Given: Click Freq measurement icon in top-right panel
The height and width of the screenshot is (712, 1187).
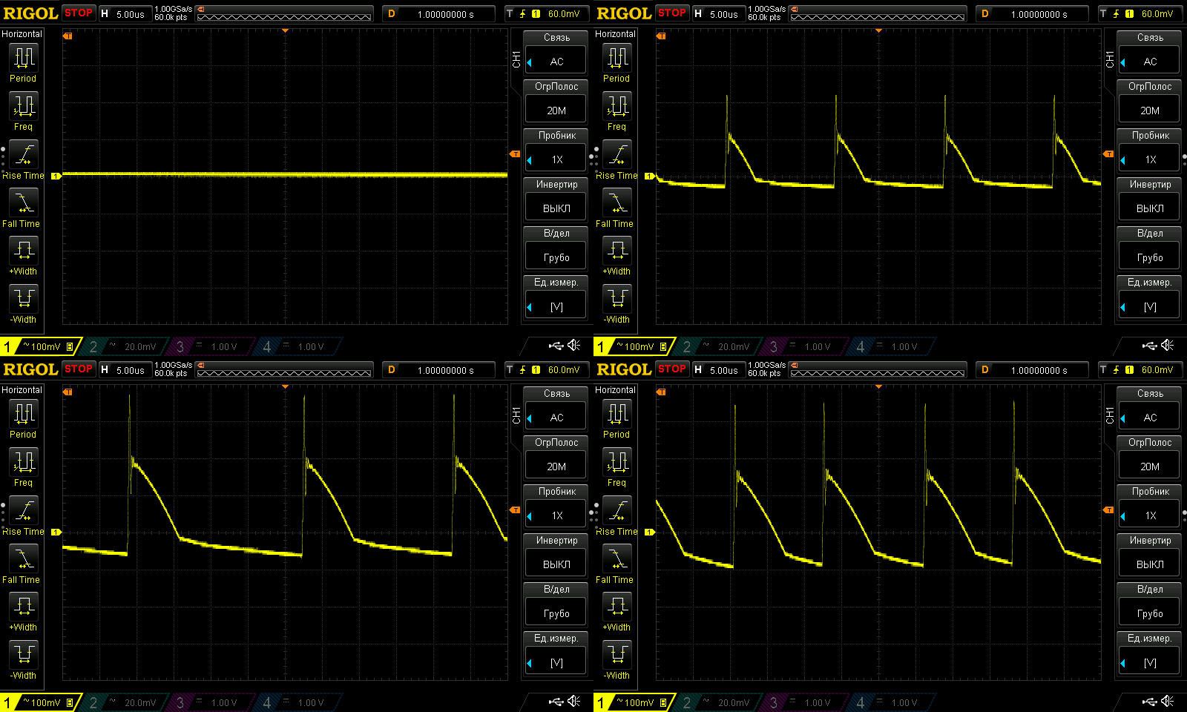Looking at the screenshot, I should click(x=616, y=106).
